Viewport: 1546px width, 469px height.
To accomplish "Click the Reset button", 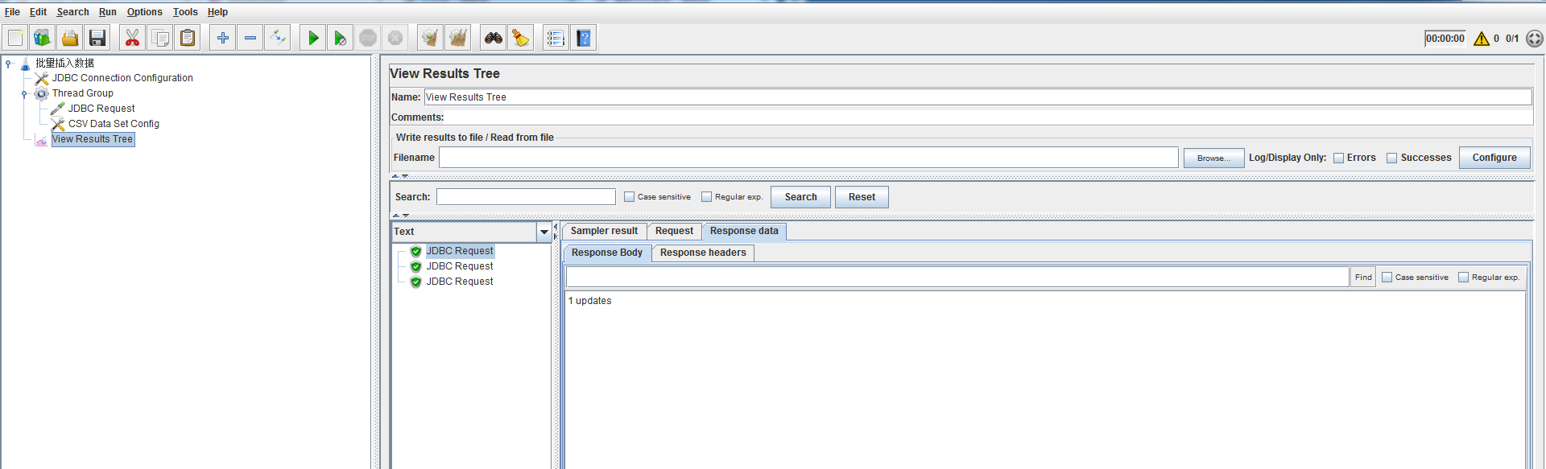I will point(862,197).
